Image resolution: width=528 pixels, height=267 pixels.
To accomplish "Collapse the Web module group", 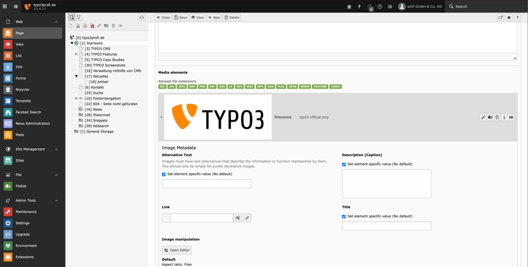I will [57, 22].
